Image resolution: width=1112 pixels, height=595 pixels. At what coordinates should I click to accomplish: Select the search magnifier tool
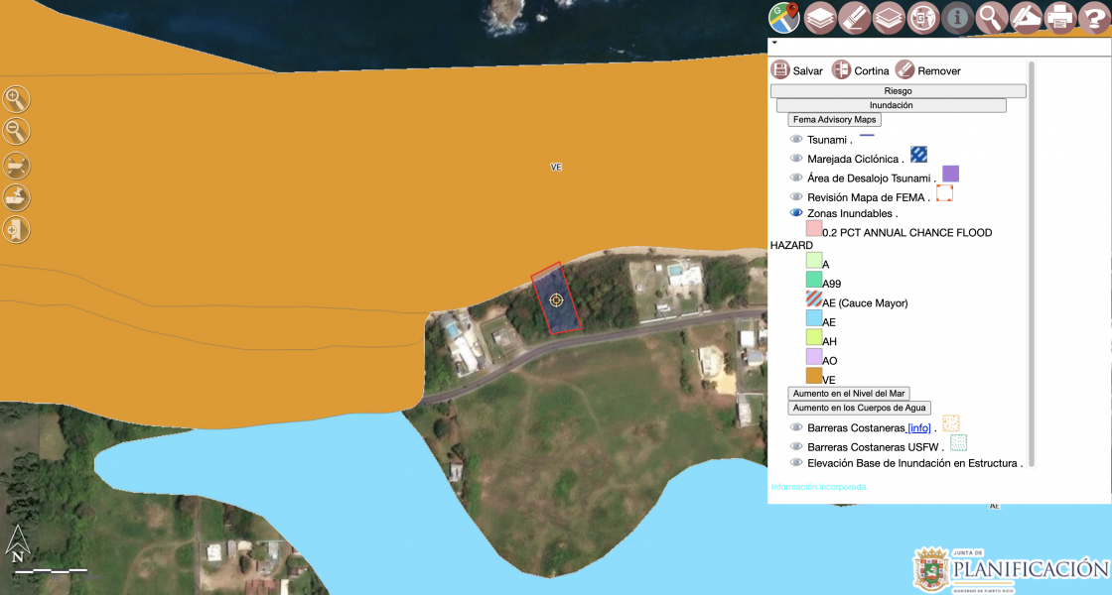[x=993, y=17]
